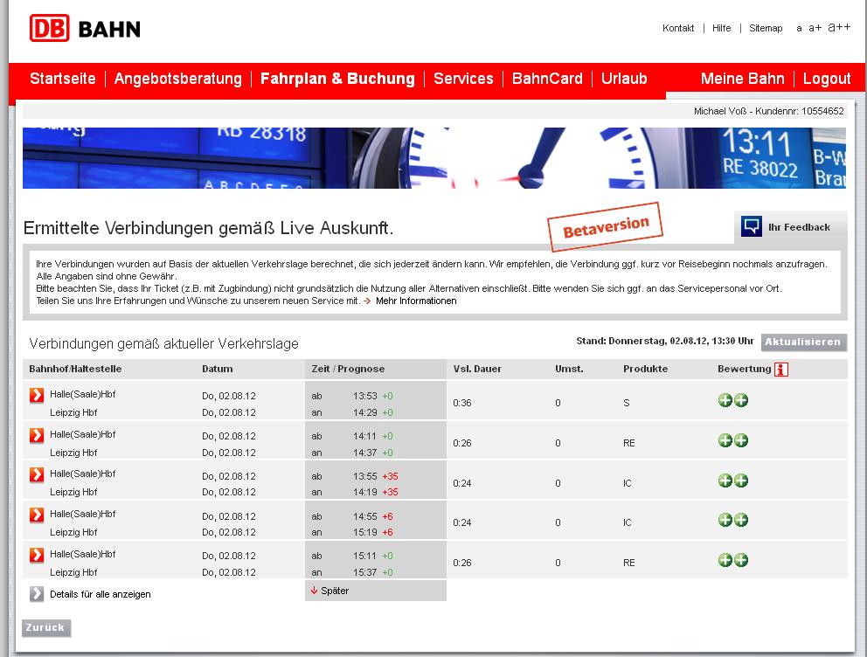867x657 pixels.
Task: Click the red arrow before Mehr Informationen
Action: pos(367,301)
